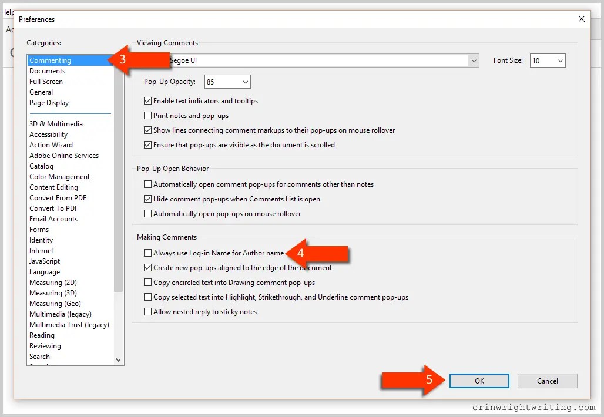Open the Pop-Up Opacity dropdown
This screenshot has height=417, width=604.
tap(246, 82)
